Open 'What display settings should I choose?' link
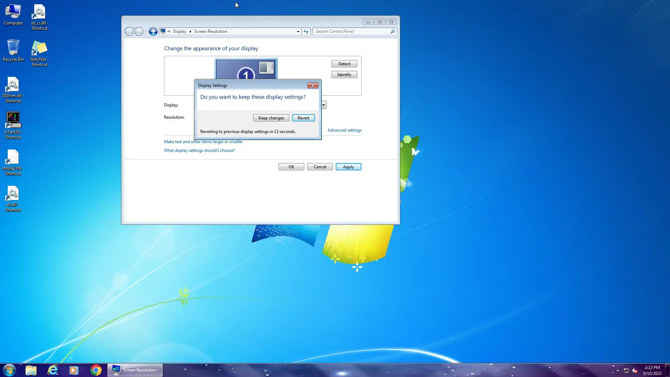670x377 pixels. (199, 150)
